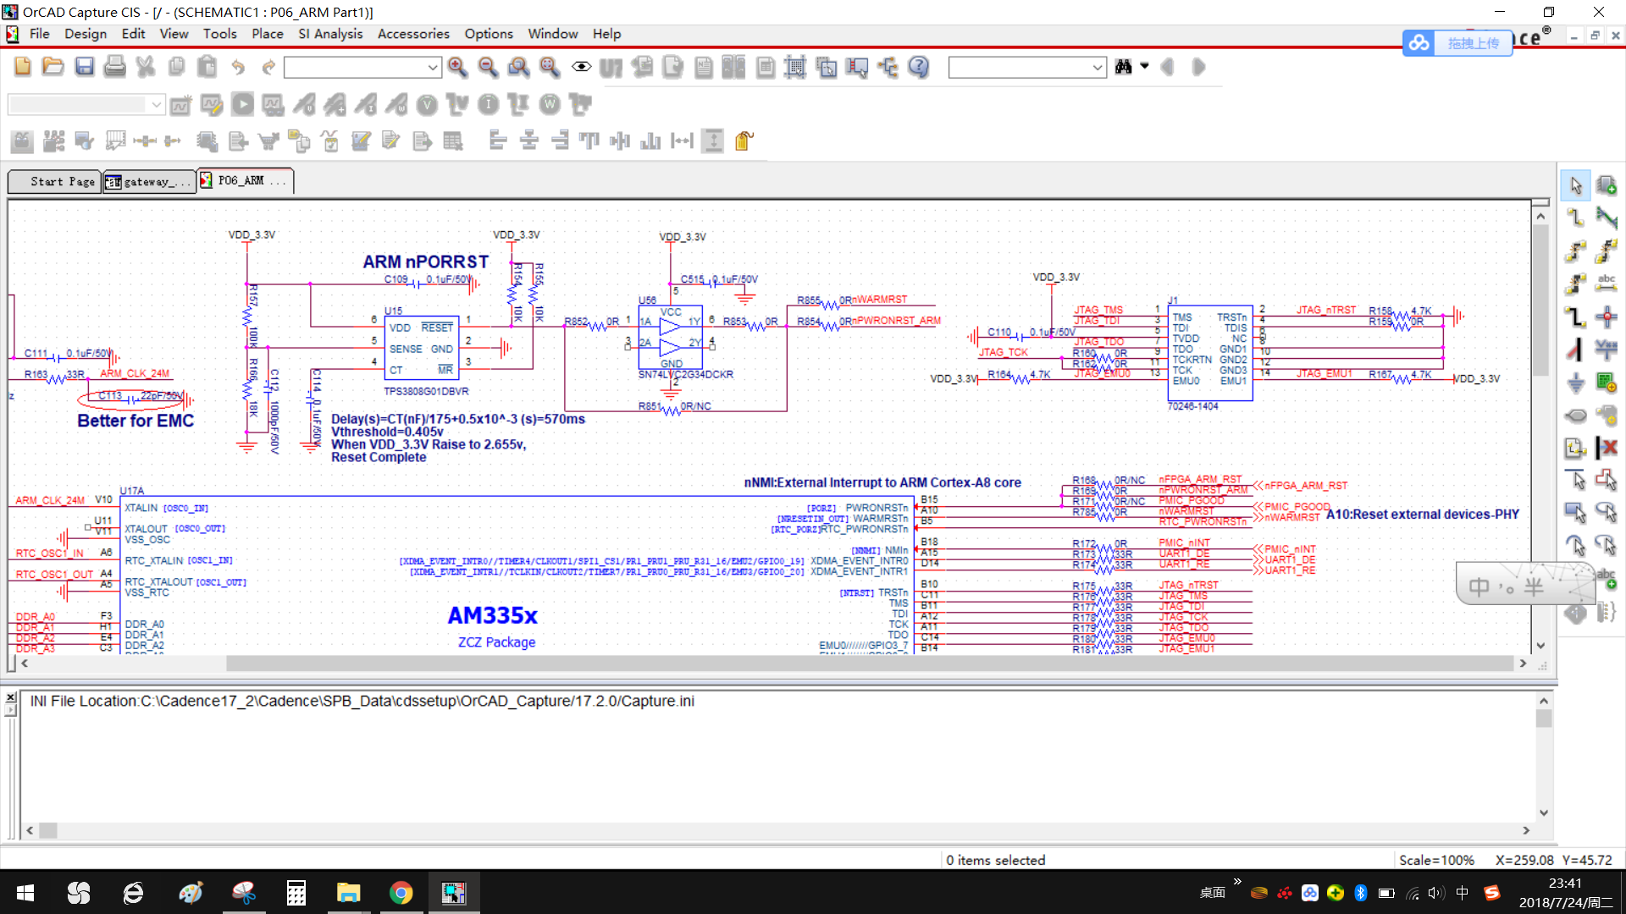
Task: Select the Place Junction tool
Action: [1607, 317]
